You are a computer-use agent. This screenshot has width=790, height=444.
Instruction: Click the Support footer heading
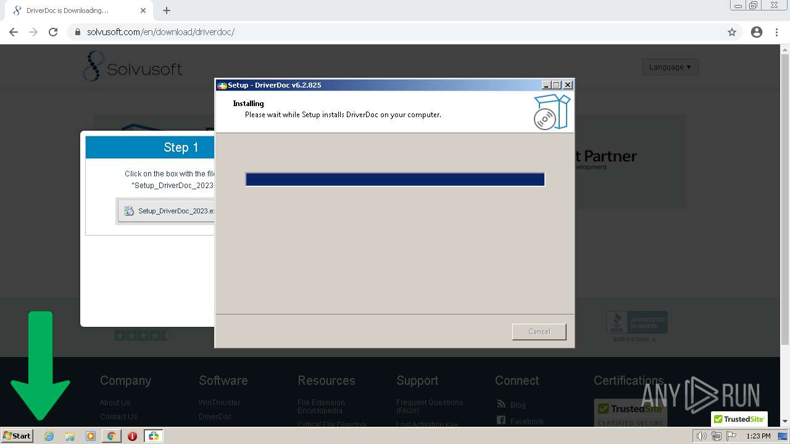(x=417, y=380)
